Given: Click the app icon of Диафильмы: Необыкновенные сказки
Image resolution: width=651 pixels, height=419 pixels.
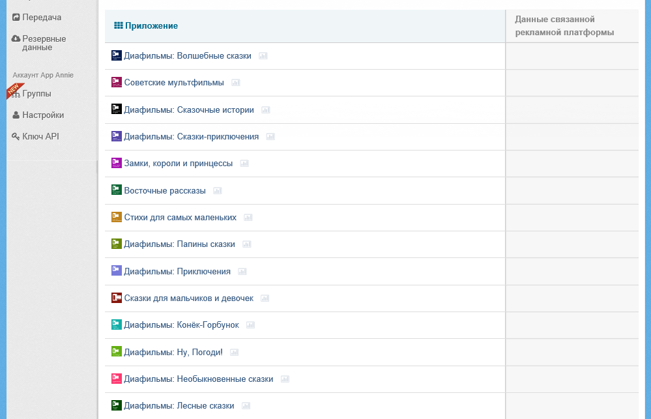Looking at the screenshot, I should (117, 379).
